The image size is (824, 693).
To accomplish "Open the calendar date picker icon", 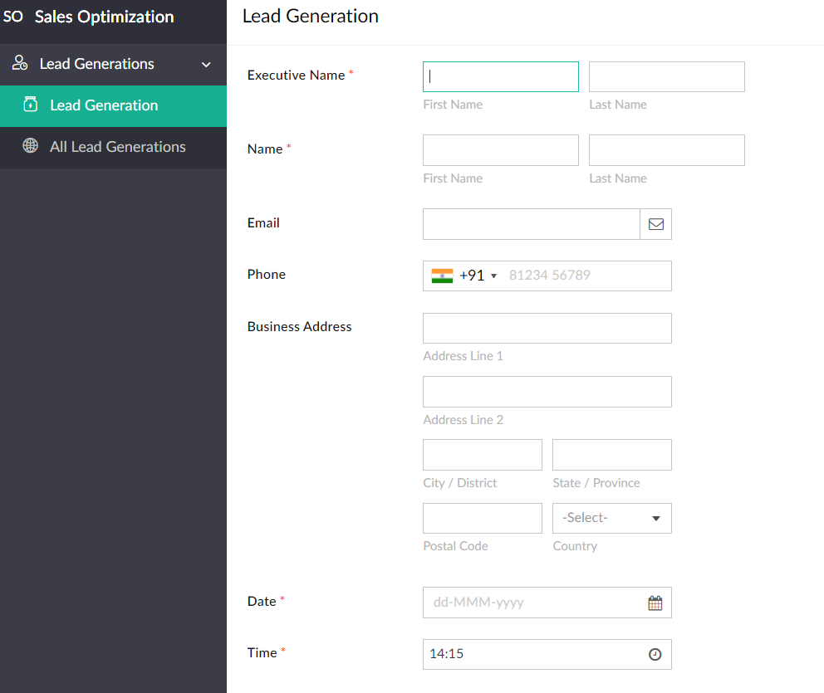I will tap(655, 603).
